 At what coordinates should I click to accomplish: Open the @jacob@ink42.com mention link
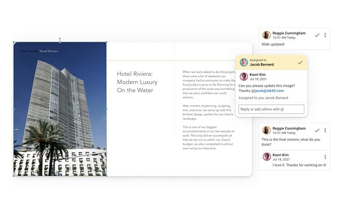click(x=268, y=91)
